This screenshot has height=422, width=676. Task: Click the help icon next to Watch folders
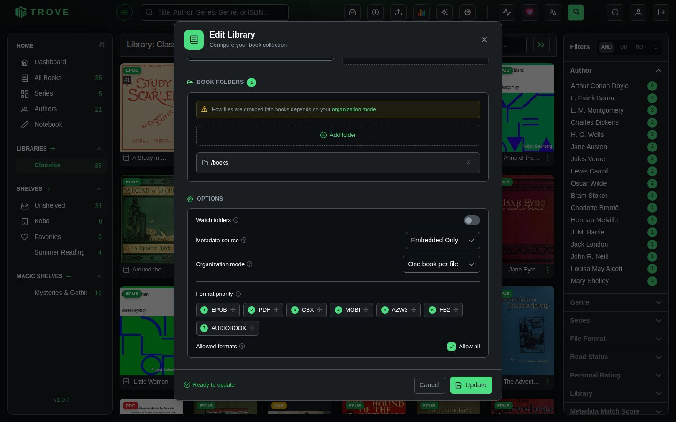click(236, 220)
